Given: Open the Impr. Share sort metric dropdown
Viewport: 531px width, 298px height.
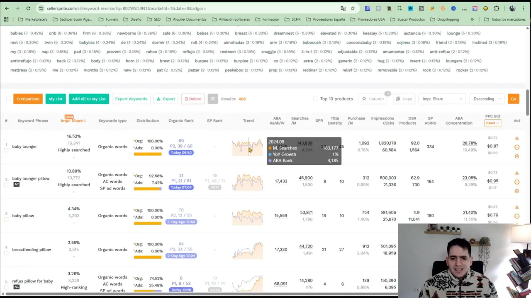Looking at the screenshot, I should click(442, 99).
